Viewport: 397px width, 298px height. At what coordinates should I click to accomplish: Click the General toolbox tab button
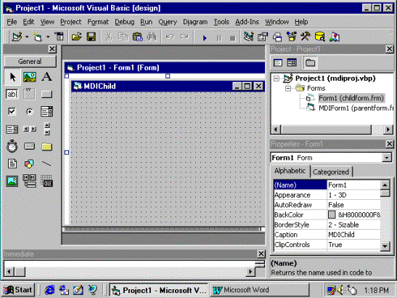(30, 61)
